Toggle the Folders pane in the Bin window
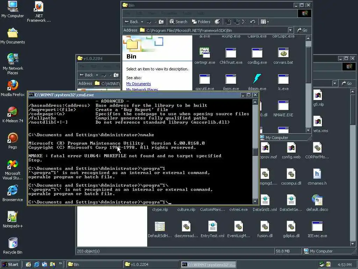358x269 pixels. click(x=201, y=22)
